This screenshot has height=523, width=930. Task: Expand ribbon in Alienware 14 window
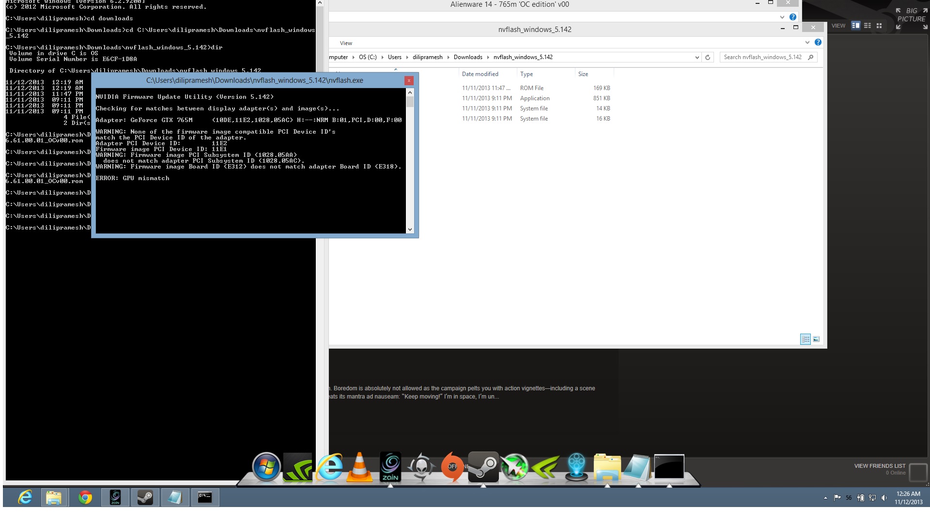tap(782, 17)
